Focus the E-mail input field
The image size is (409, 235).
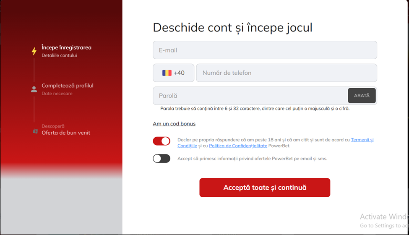[265, 50]
